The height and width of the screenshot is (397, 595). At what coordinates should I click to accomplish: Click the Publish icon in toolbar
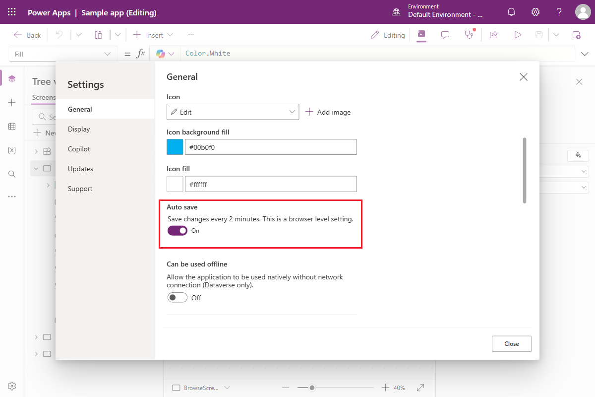[x=576, y=35]
